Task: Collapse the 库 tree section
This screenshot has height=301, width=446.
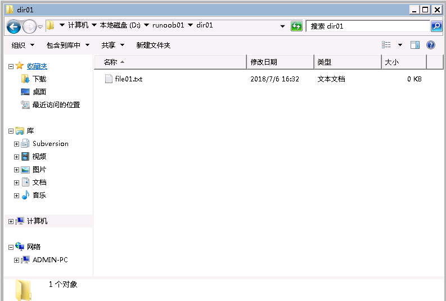Action: 11,131
